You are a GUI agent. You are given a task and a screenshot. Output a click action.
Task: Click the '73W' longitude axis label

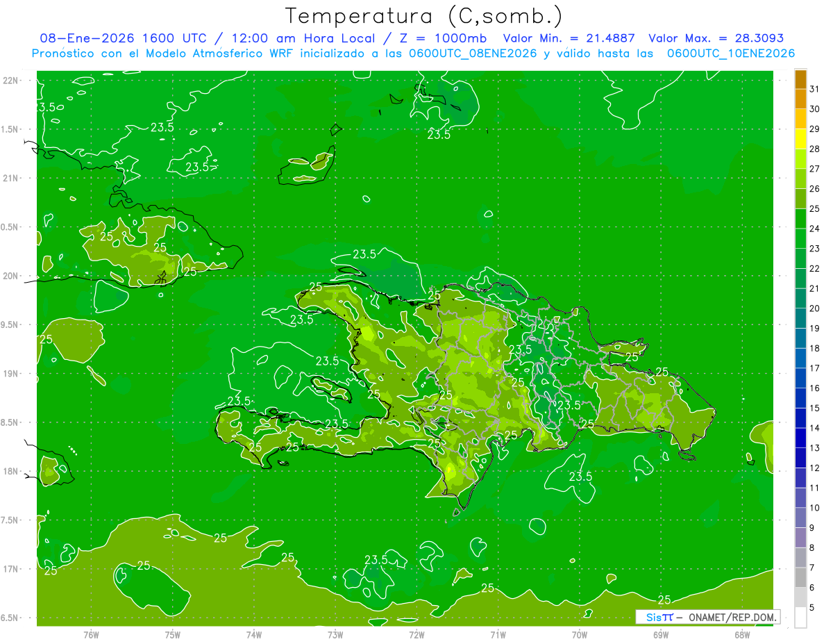(335, 634)
